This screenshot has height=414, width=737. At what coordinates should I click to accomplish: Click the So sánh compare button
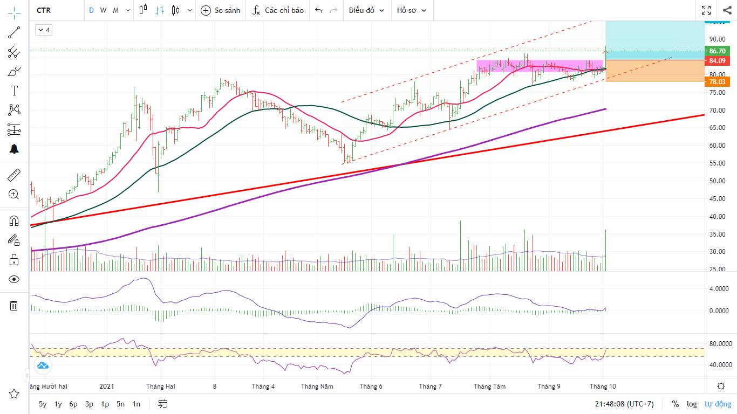click(x=220, y=10)
